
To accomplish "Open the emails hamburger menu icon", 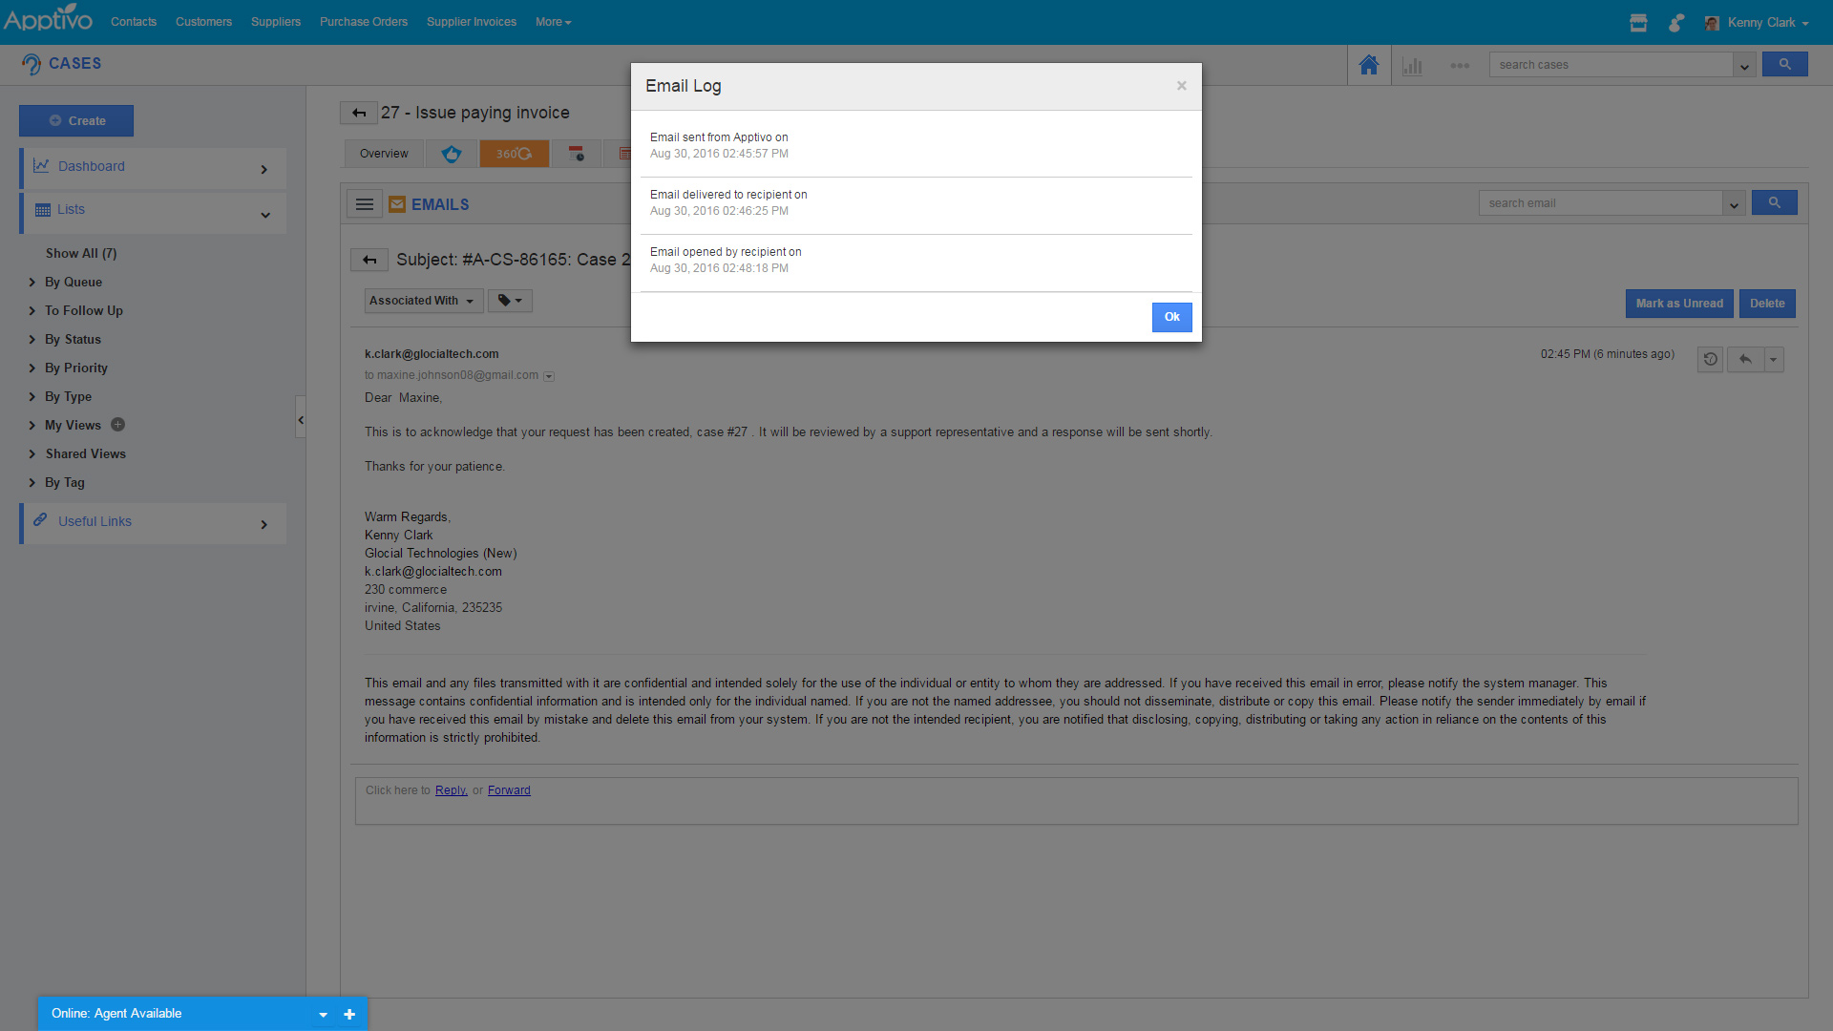I will click(x=364, y=204).
